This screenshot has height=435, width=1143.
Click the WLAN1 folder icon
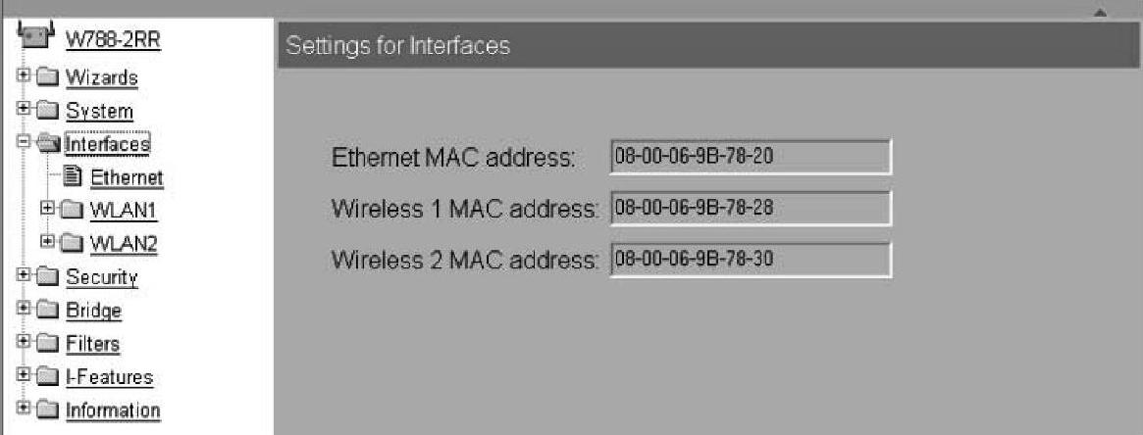(73, 211)
